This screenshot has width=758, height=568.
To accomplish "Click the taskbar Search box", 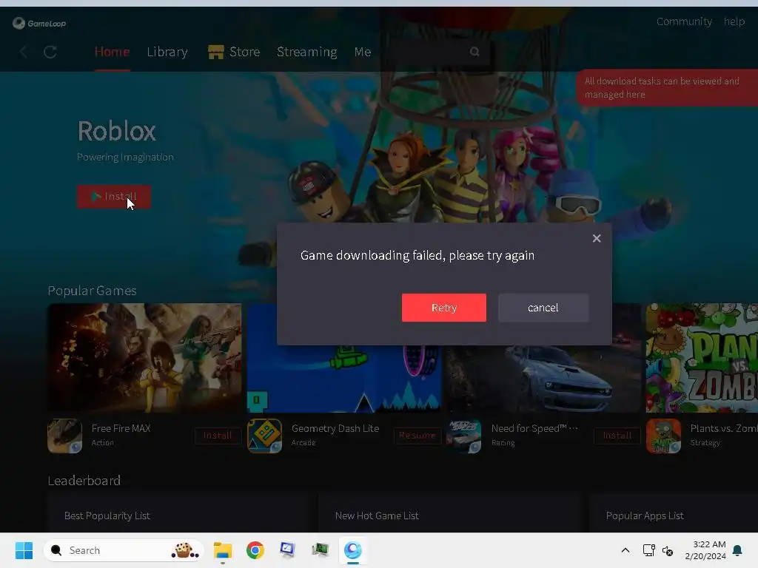I will point(124,550).
